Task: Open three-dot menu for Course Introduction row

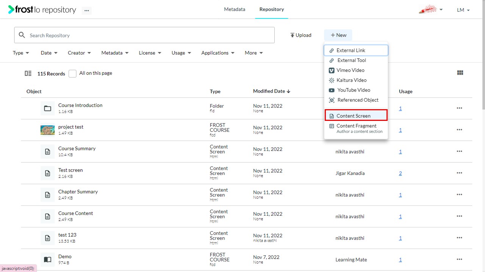Action: tap(460, 108)
